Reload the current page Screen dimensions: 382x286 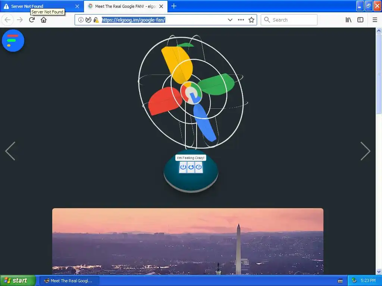(x=32, y=20)
